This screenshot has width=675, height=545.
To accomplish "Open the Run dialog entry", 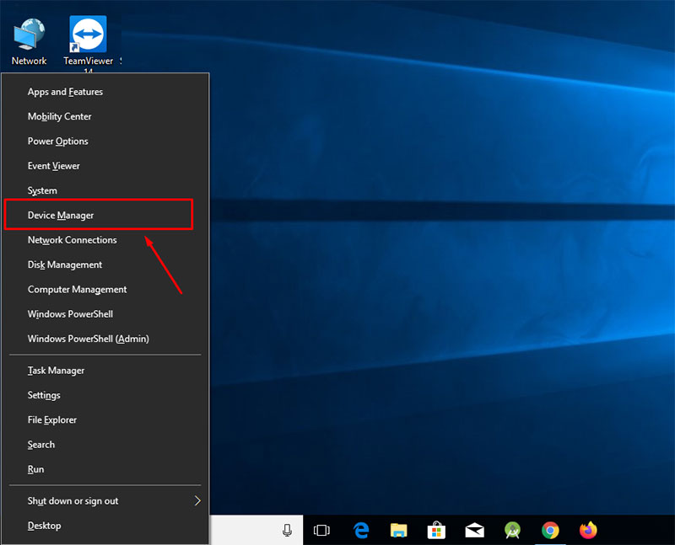I will tap(105, 469).
